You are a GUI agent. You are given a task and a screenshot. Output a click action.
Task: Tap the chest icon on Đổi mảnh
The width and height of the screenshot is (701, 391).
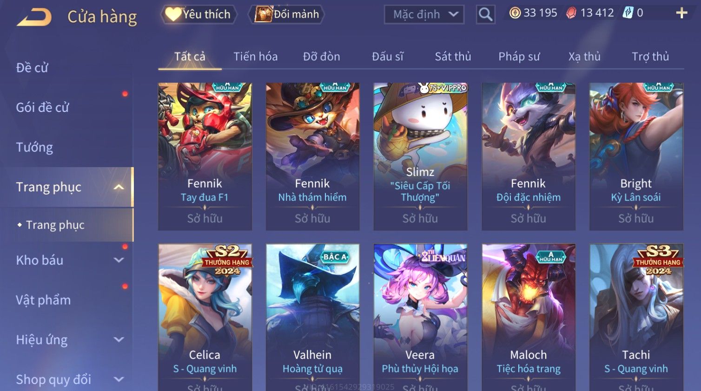pyautogui.click(x=263, y=14)
